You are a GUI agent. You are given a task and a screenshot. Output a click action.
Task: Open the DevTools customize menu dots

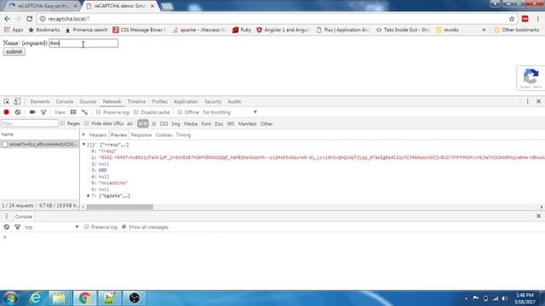pos(527,101)
